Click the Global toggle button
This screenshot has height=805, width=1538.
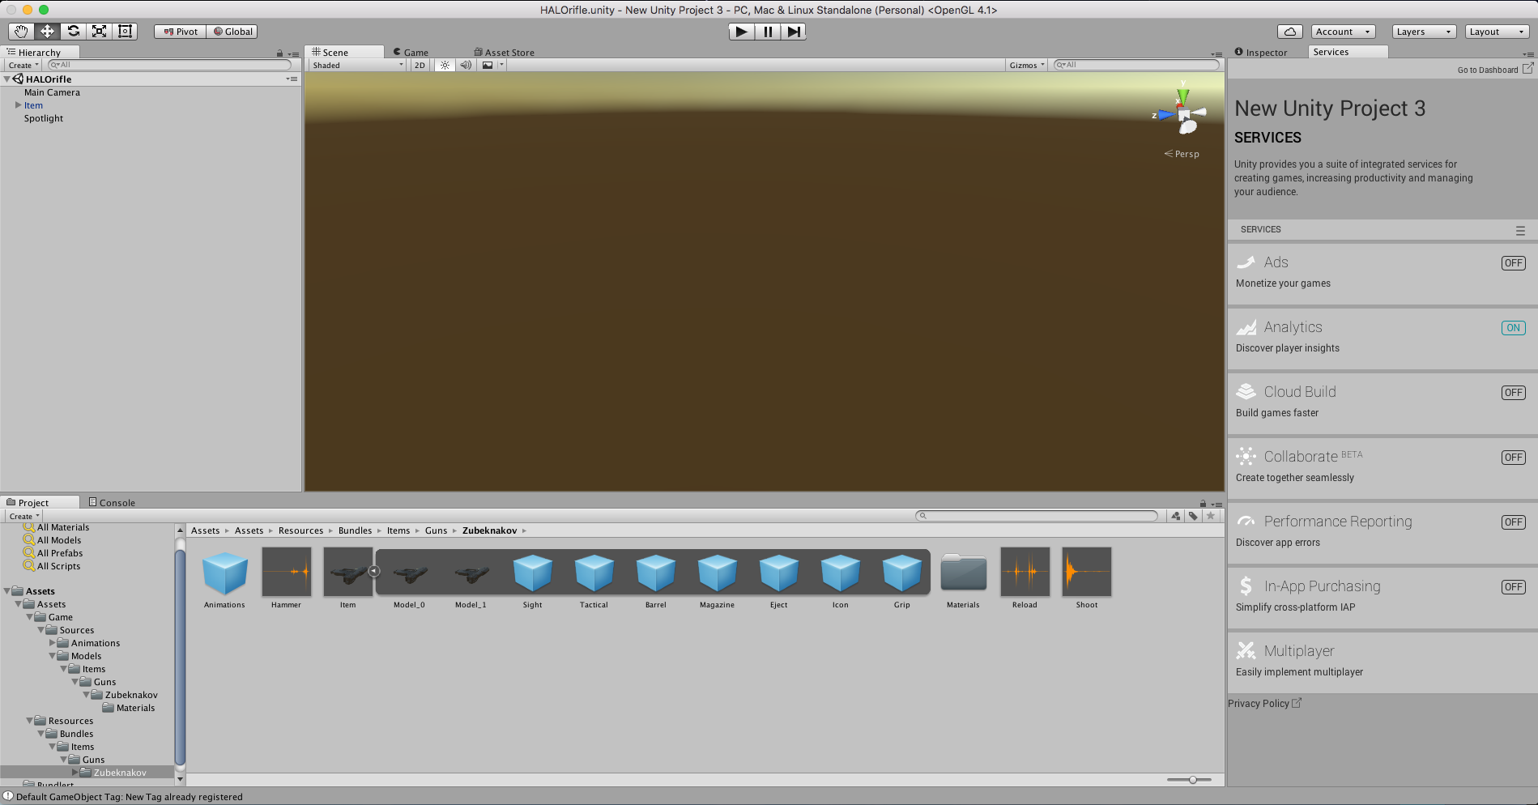(x=232, y=32)
